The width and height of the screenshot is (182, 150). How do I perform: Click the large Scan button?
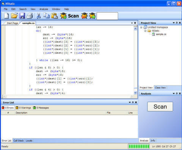pyautogui.click(x=160, y=107)
